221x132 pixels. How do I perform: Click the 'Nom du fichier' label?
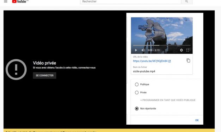point(140,67)
